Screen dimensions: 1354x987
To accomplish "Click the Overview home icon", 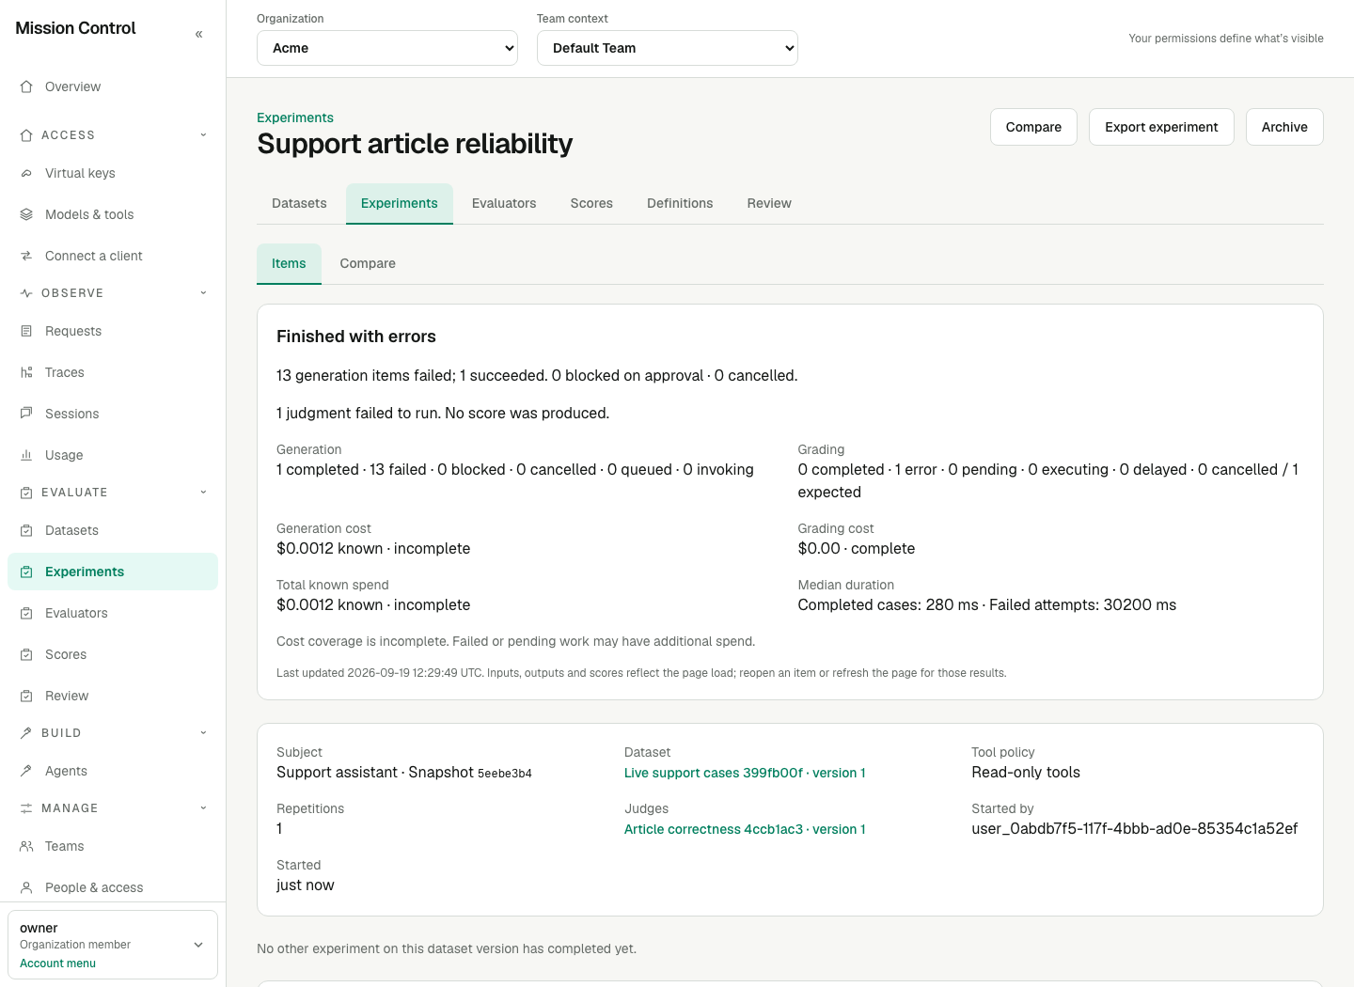I will (x=26, y=86).
